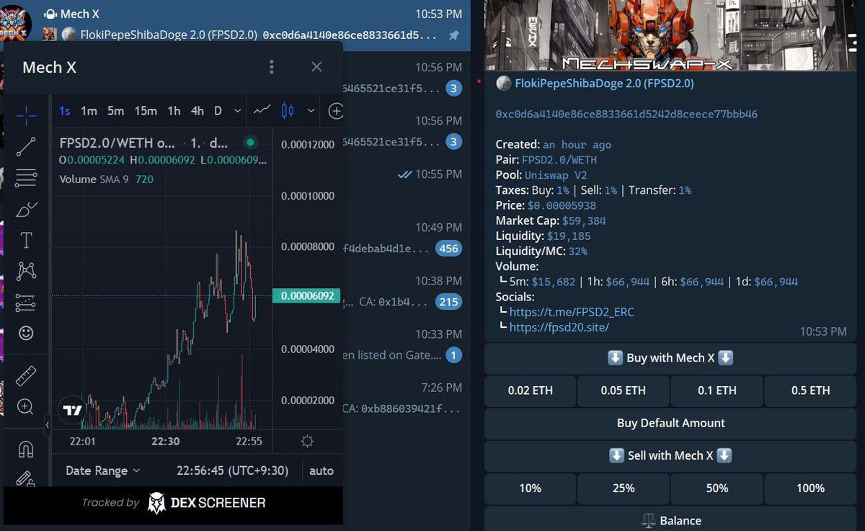
Task: Click the 22:56:45 (UTC+9:30) timezone selector
Action: [x=232, y=470]
